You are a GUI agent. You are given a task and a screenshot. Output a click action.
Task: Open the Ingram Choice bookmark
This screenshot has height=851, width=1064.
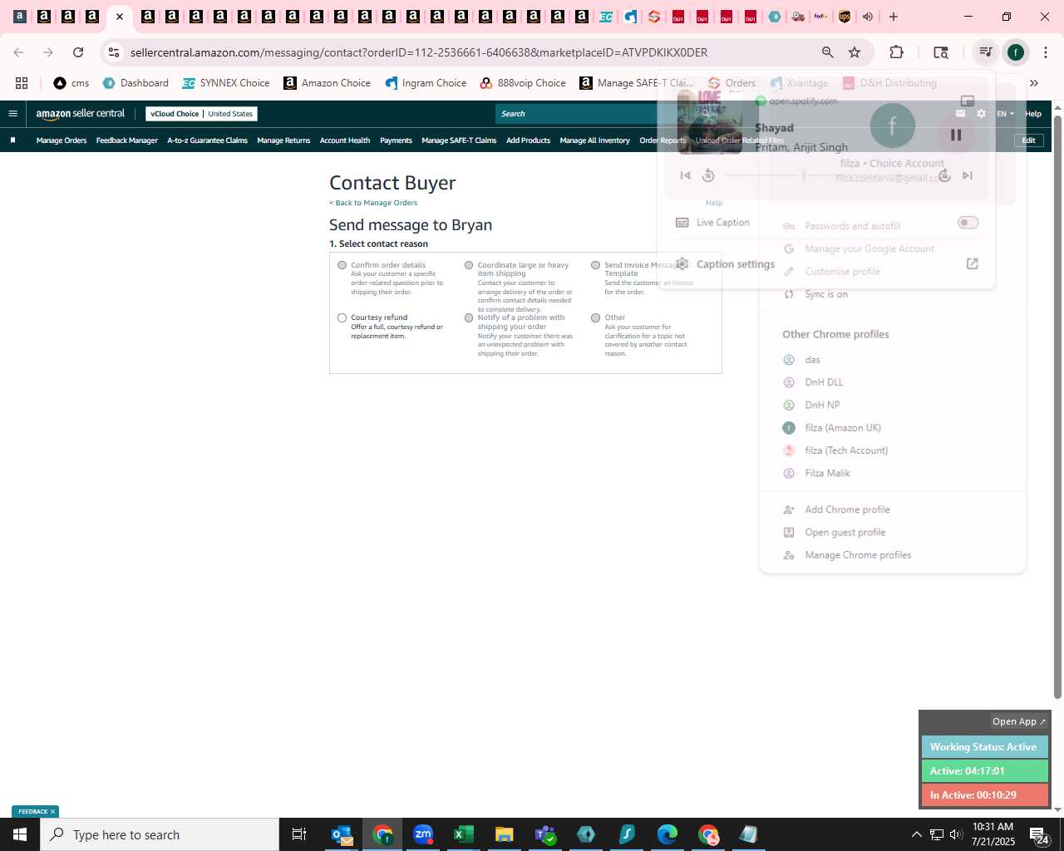click(x=425, y=83)
